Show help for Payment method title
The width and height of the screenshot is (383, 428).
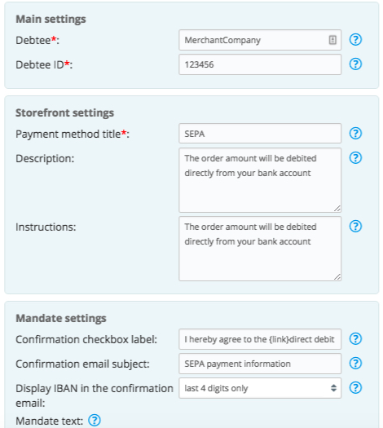[x=355, y=134]
